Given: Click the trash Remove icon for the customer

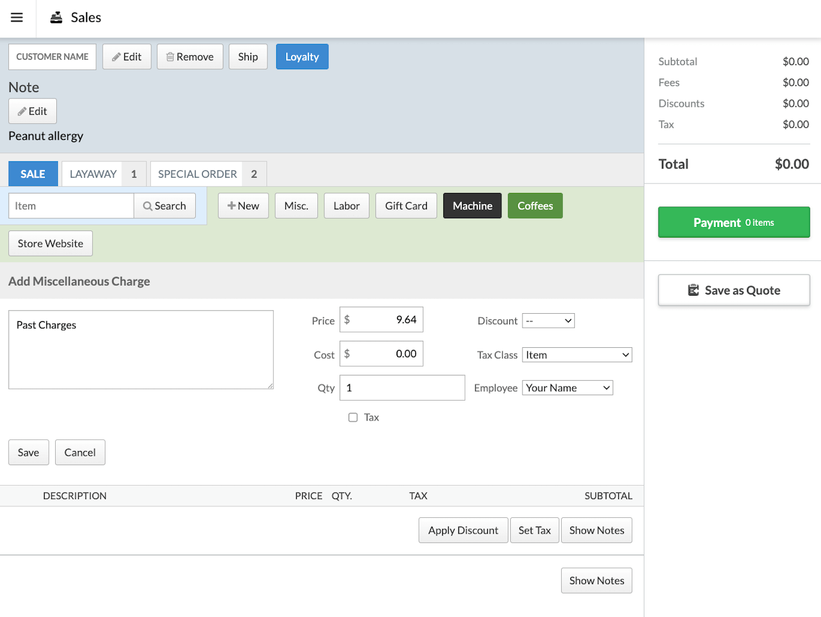Looking at the screenshot, I should (171, 56).
